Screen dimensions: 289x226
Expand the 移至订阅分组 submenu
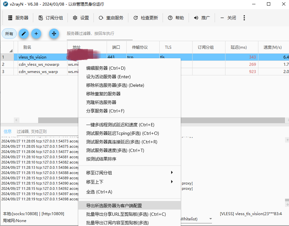click(x=129, y=173)
